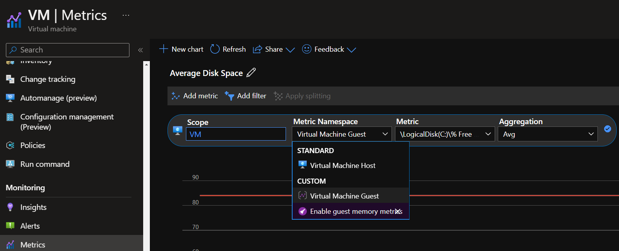
Task: Click the Scope input field
Action: point(236,134)
